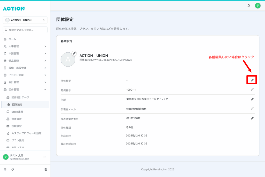Click the green user avatar in header

[x=257, y=5]
